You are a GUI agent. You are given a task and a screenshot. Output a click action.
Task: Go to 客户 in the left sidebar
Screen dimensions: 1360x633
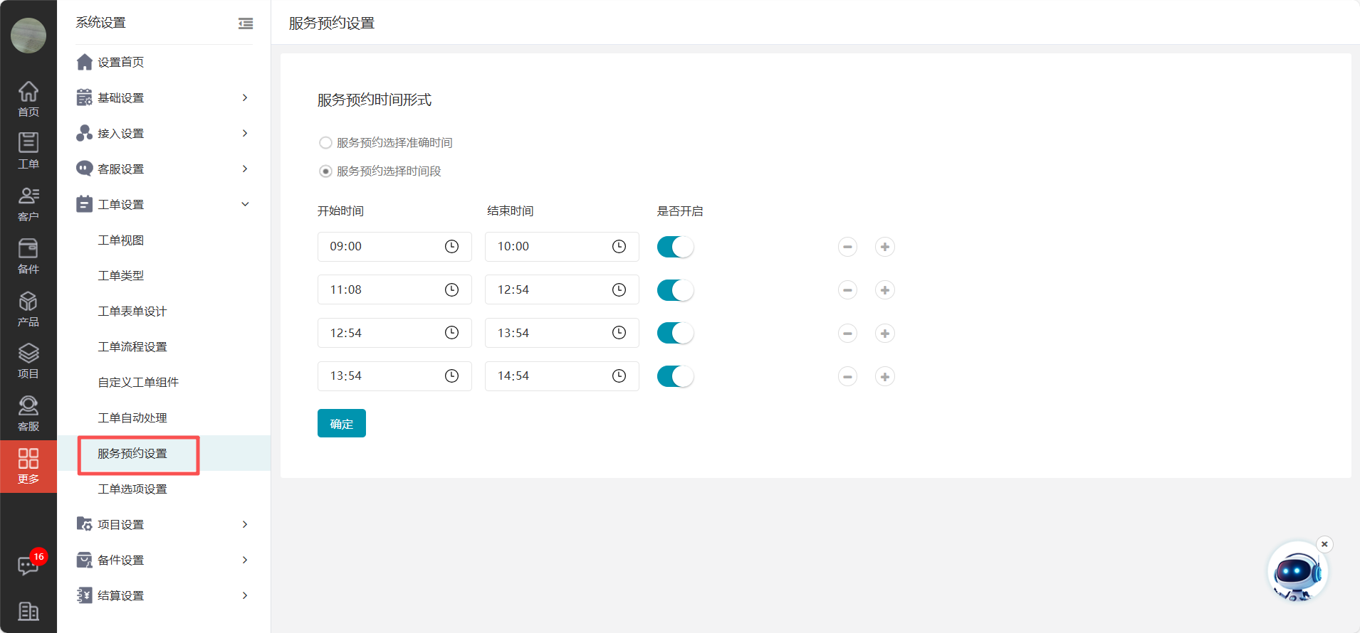(28, 203)
